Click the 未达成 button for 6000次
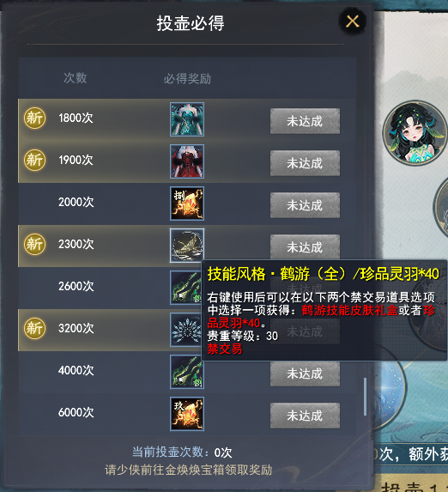The height and width of the screenshot is (492, 448). click(x=305, y=416)
